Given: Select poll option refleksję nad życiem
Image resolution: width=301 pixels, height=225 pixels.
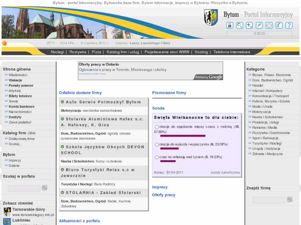Looking at the screenshot, I should point(157,157).
